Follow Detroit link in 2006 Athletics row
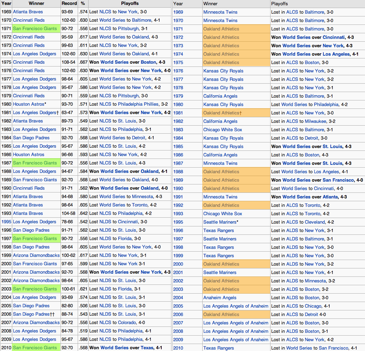This screenshot has width=365, height=351. coord(311,315)
